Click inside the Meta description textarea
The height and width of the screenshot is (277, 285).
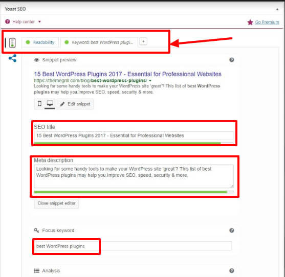(134, 176)
